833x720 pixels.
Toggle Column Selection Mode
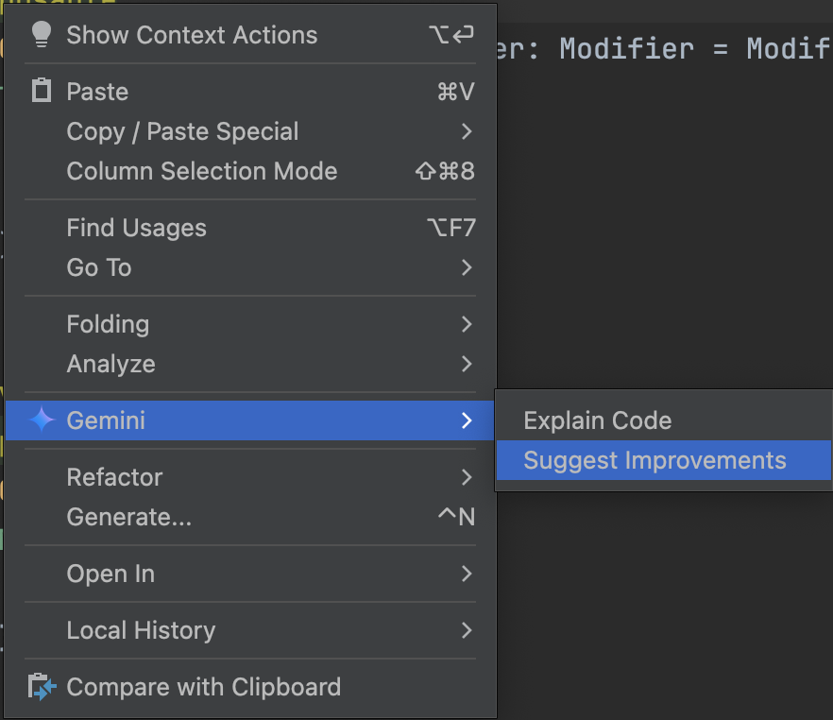point(249,171)
